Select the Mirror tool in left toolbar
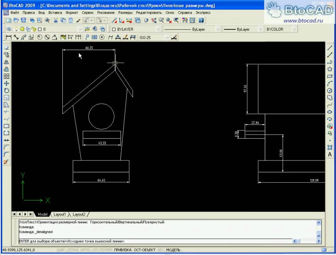 (x=6, y=62)
